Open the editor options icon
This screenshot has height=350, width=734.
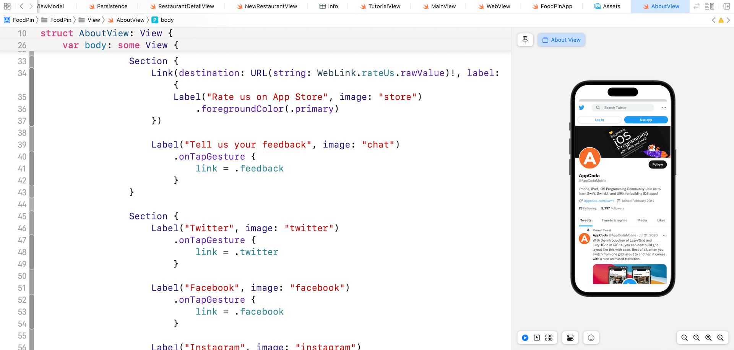tap(710, 6)
